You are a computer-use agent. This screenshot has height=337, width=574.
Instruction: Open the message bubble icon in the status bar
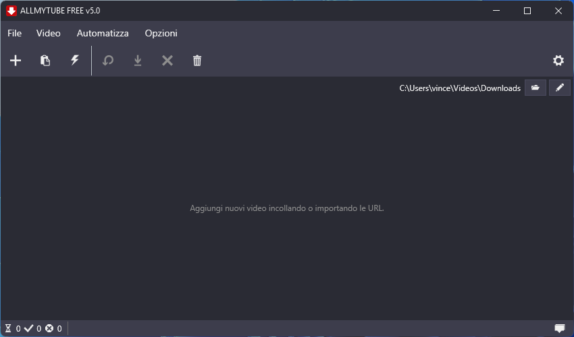[560, 328]
